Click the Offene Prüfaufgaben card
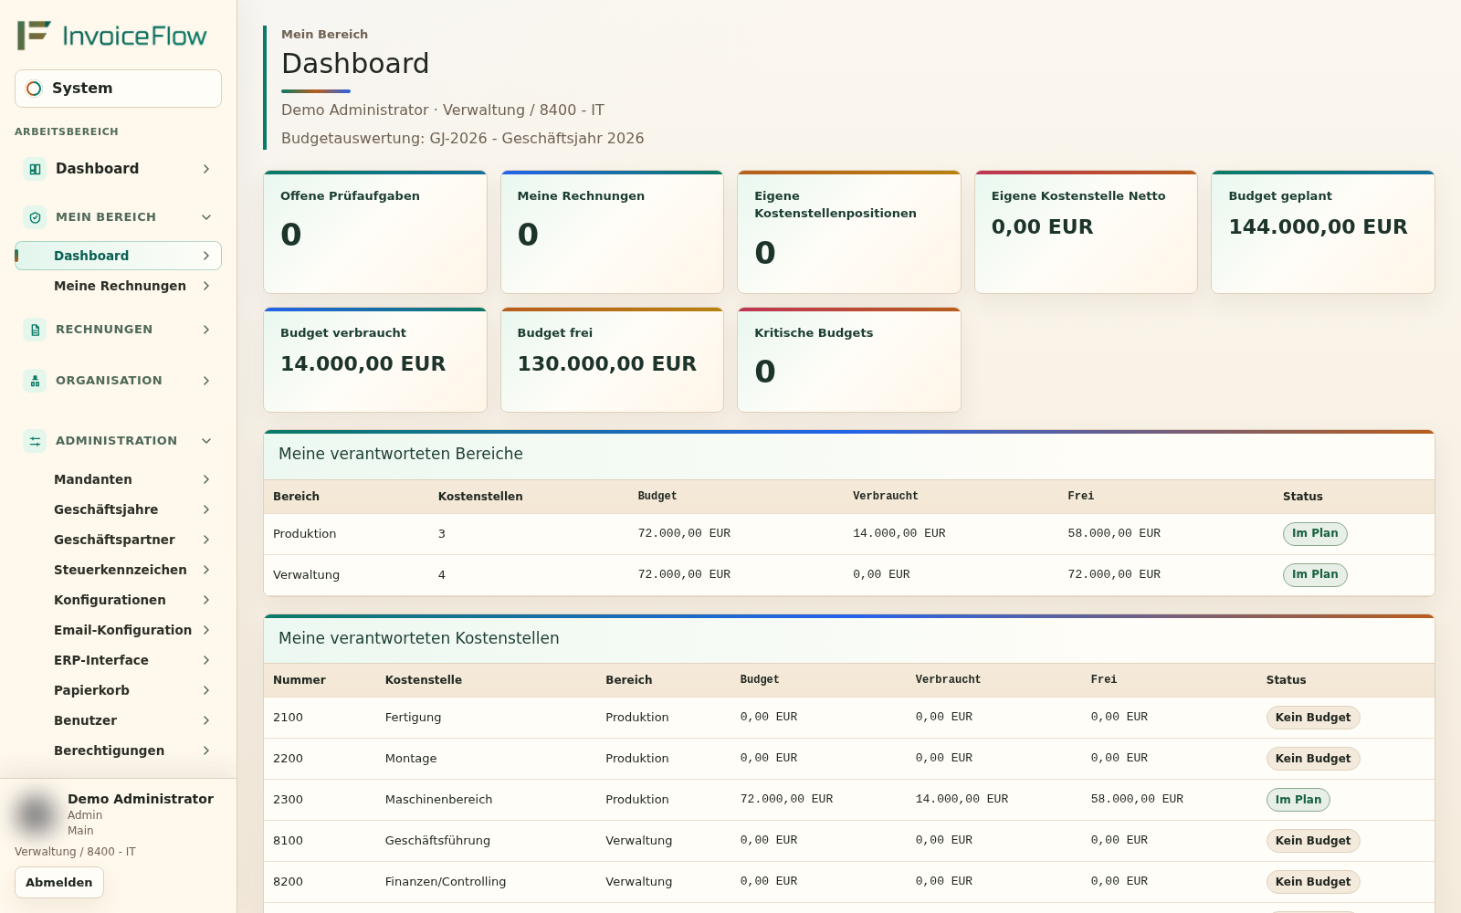 pos(375,232)
